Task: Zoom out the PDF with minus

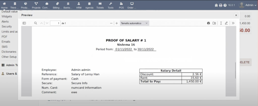Action: click(111, 23)
